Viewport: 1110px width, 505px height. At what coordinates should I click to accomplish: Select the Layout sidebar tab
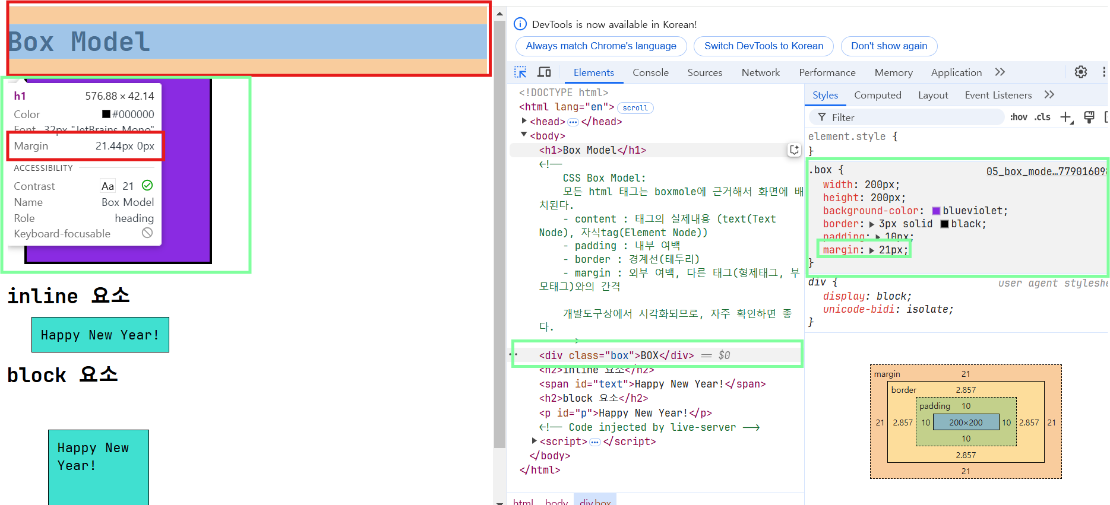pos(933,95)
